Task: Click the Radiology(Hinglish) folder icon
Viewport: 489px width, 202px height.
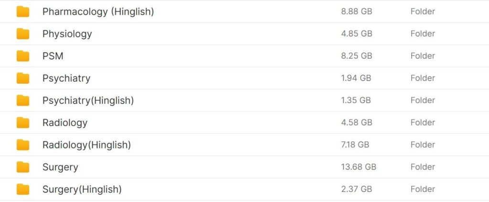Action: 23,145
